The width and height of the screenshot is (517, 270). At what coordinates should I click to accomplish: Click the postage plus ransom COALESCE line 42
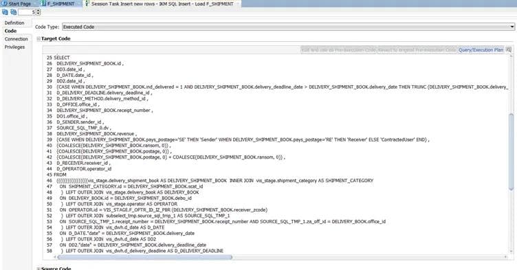(x=170, y=157)
